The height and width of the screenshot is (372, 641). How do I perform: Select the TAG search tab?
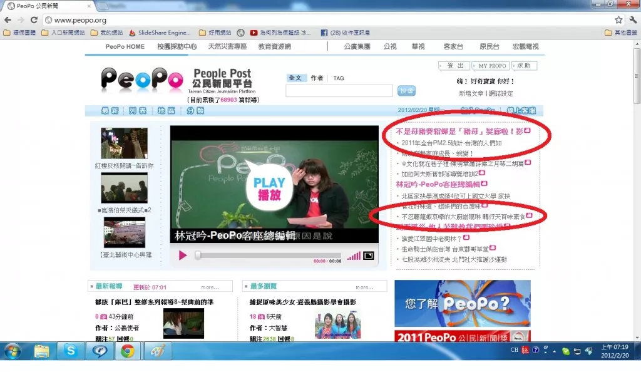click(339, 78)
